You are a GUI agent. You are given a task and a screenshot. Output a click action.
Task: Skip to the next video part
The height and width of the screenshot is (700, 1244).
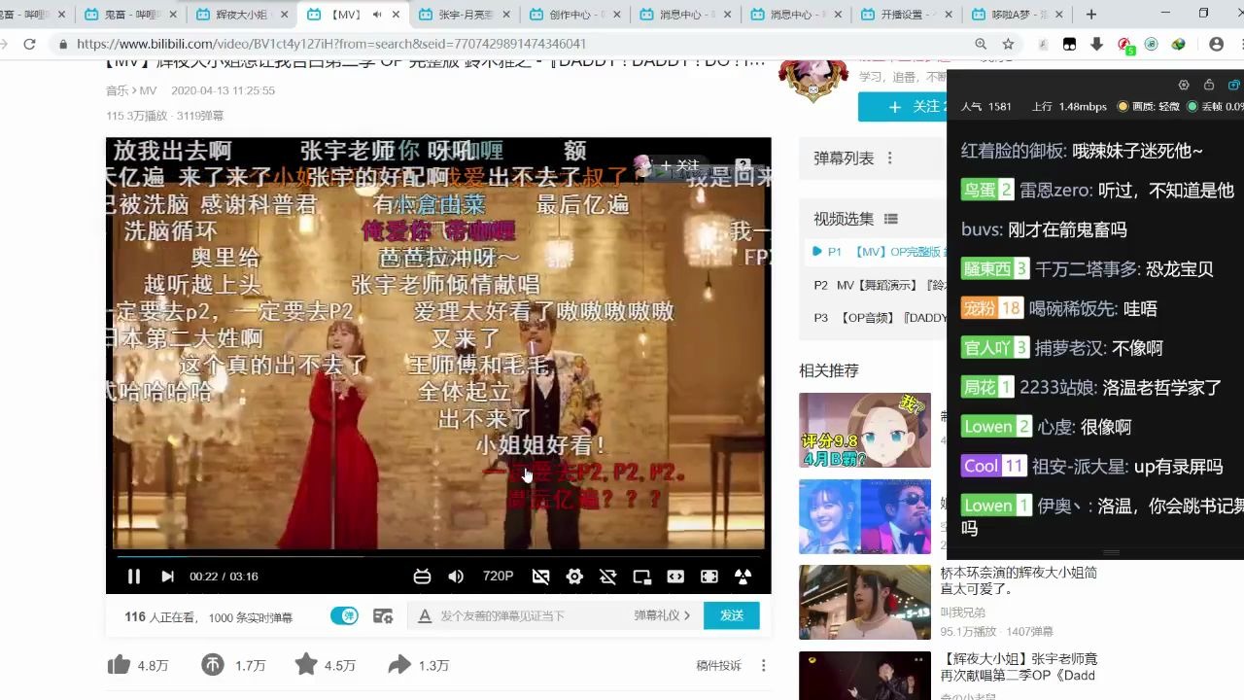[167, 577]
